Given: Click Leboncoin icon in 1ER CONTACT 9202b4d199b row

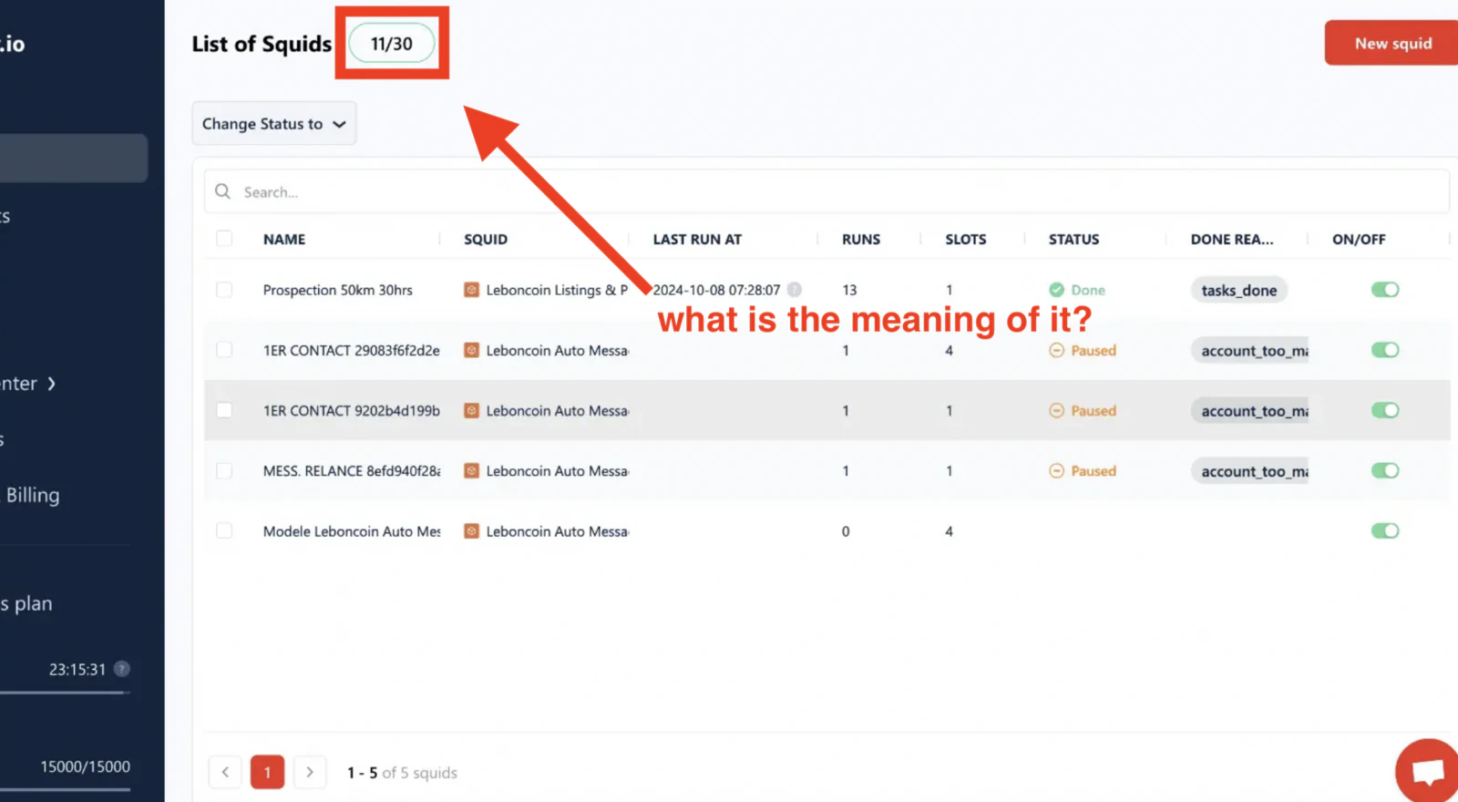Looking at the screenshot, I should (x=471, y=410).
